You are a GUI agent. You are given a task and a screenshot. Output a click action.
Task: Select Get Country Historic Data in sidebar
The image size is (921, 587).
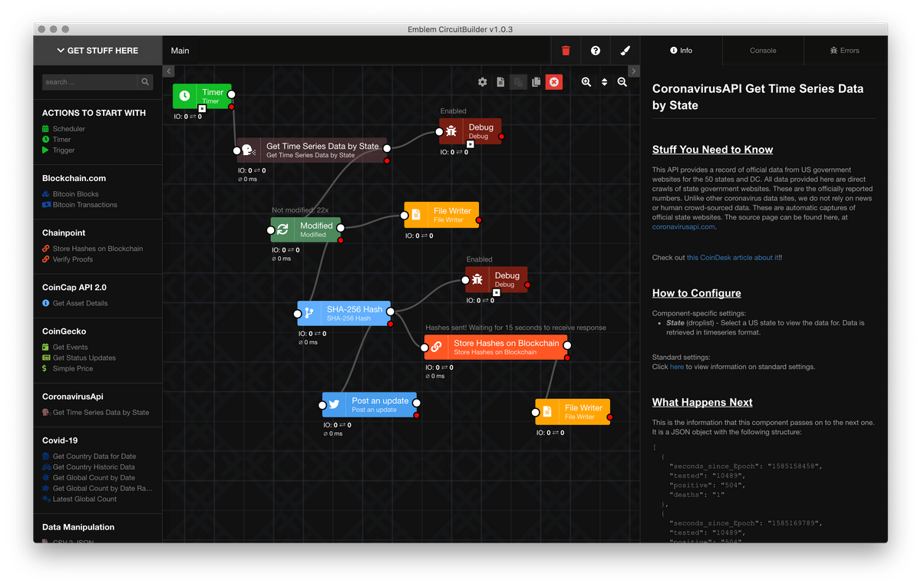(94, 467)
